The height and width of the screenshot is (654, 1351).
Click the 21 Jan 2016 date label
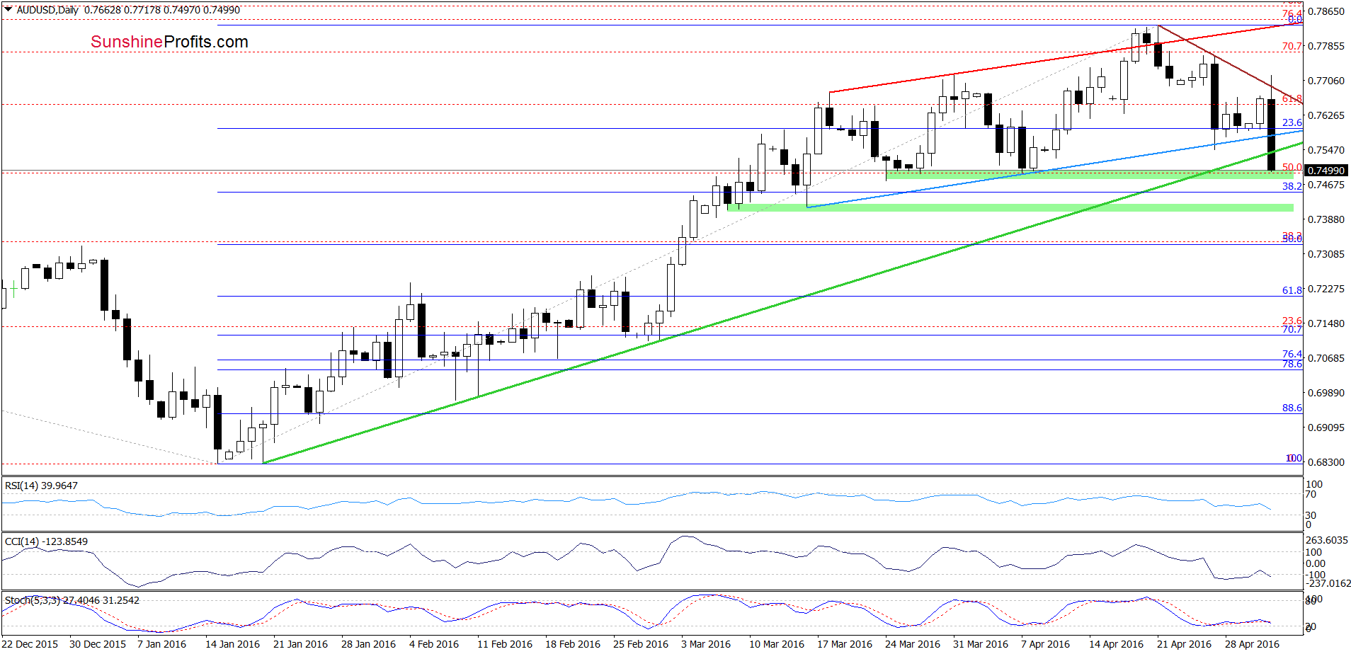(x=300, y=644)
